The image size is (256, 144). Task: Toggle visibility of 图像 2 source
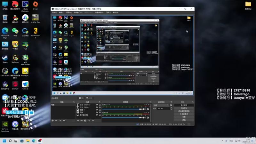click(x=97, y=110)
